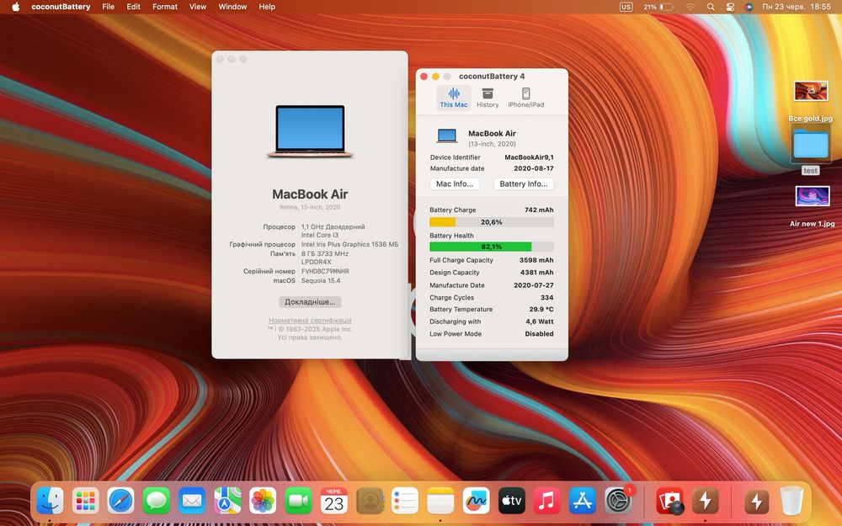Click the Battery Charge 20,6% progress bar

point(492,222)
